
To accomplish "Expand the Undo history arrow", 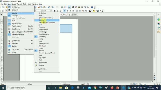I will pos(55,7).
